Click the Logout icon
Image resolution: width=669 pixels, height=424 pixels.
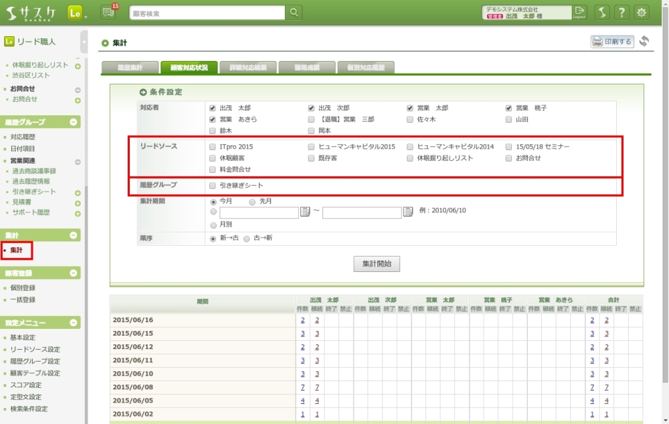tap(579, 12)
